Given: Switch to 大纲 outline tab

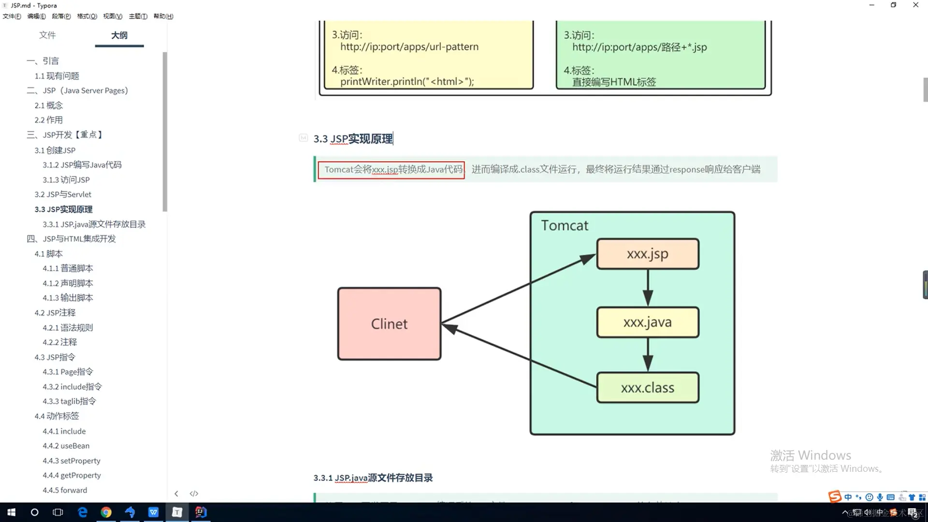Looking at the screenshot, I should pos(119,35).
